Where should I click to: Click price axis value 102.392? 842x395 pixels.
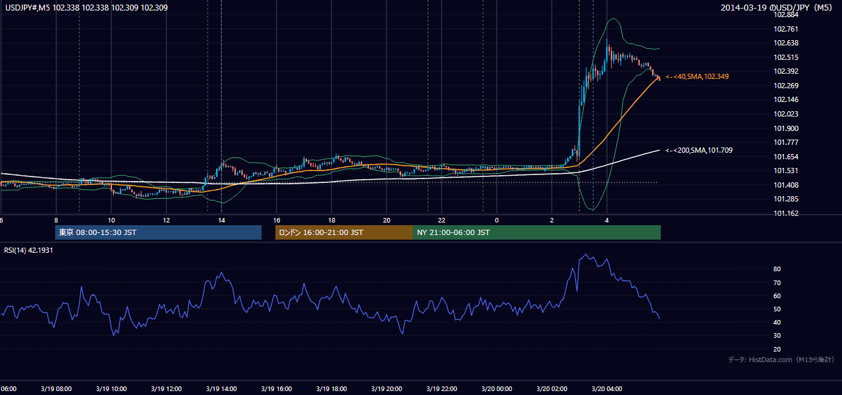coord(785,71)
